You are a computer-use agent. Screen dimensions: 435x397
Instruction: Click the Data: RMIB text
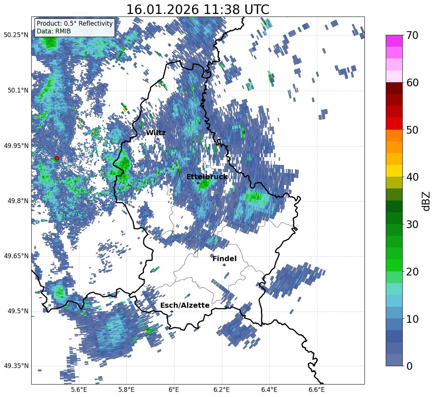pyautogui.click(x=54, y=31)
